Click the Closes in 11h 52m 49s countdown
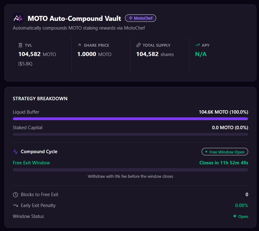This screenshot has height=231, width=259. [x=224, y=163]
